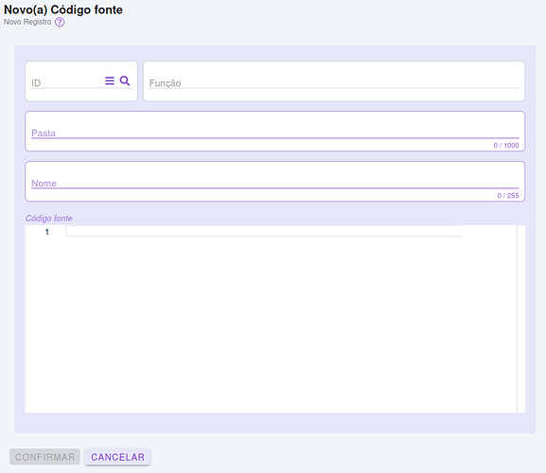The height and width of the screenshot is (473, 546).
Task: Click the Código fonte editor label
Action: [49, 219]
